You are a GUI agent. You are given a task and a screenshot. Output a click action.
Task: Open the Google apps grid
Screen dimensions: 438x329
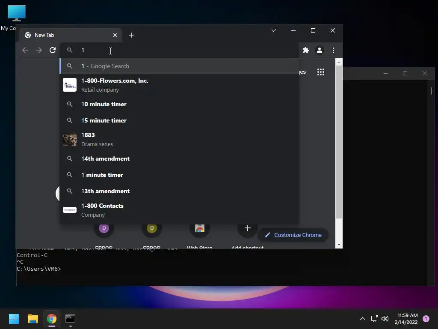[321, 72]
